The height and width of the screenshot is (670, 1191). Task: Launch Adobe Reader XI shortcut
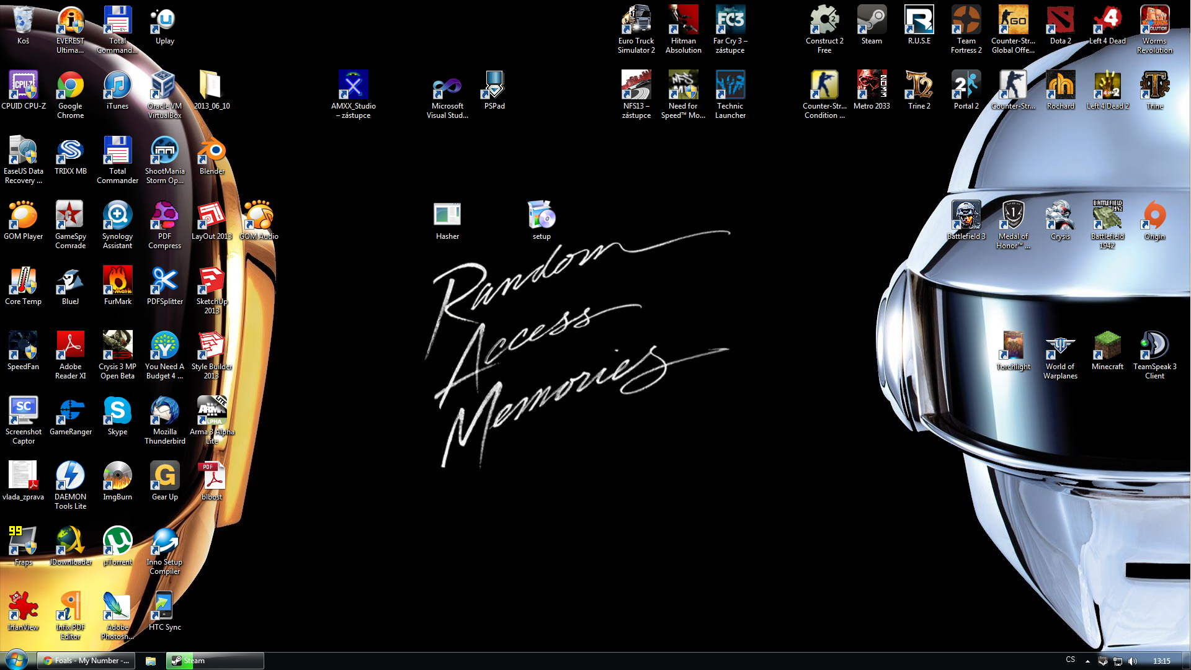click(70, 355)
